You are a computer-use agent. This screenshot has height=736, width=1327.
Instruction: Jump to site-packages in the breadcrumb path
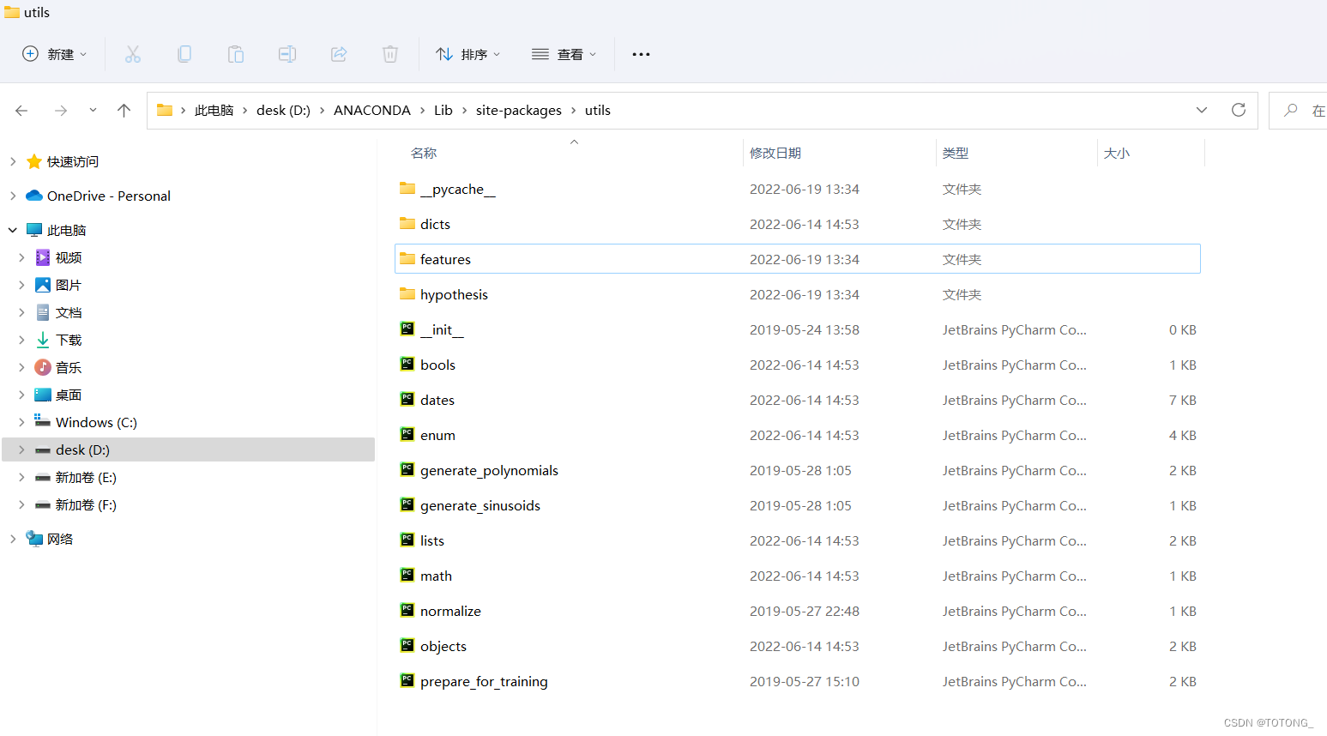click(518, 110)
